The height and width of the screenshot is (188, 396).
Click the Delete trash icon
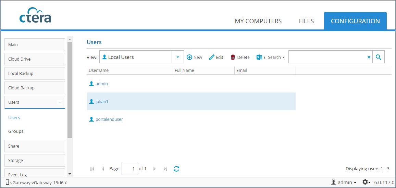click(233, 57)
